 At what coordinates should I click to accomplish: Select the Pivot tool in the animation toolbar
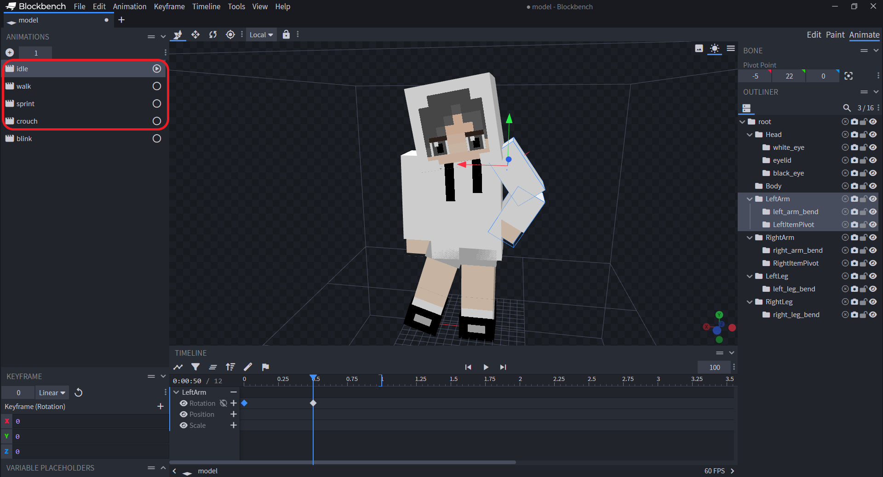coord(230,34)
